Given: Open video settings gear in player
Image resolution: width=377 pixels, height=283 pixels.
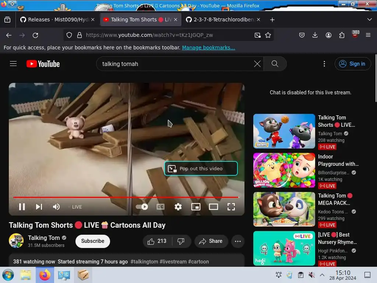Looking at the screenshot, I should [178, 207].
